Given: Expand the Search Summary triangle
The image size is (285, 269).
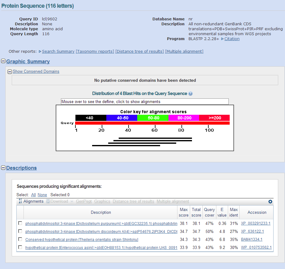Looking at the screenshot, I should coord(40,52).
